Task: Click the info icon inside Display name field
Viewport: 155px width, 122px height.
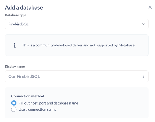Action: coord(143,76)
